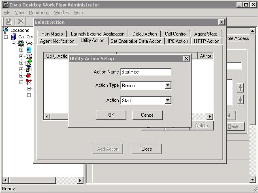Click the clipboard toolbar icon
Image resolution: width=258 pixels, height=193 pixels.
[9, 21]
